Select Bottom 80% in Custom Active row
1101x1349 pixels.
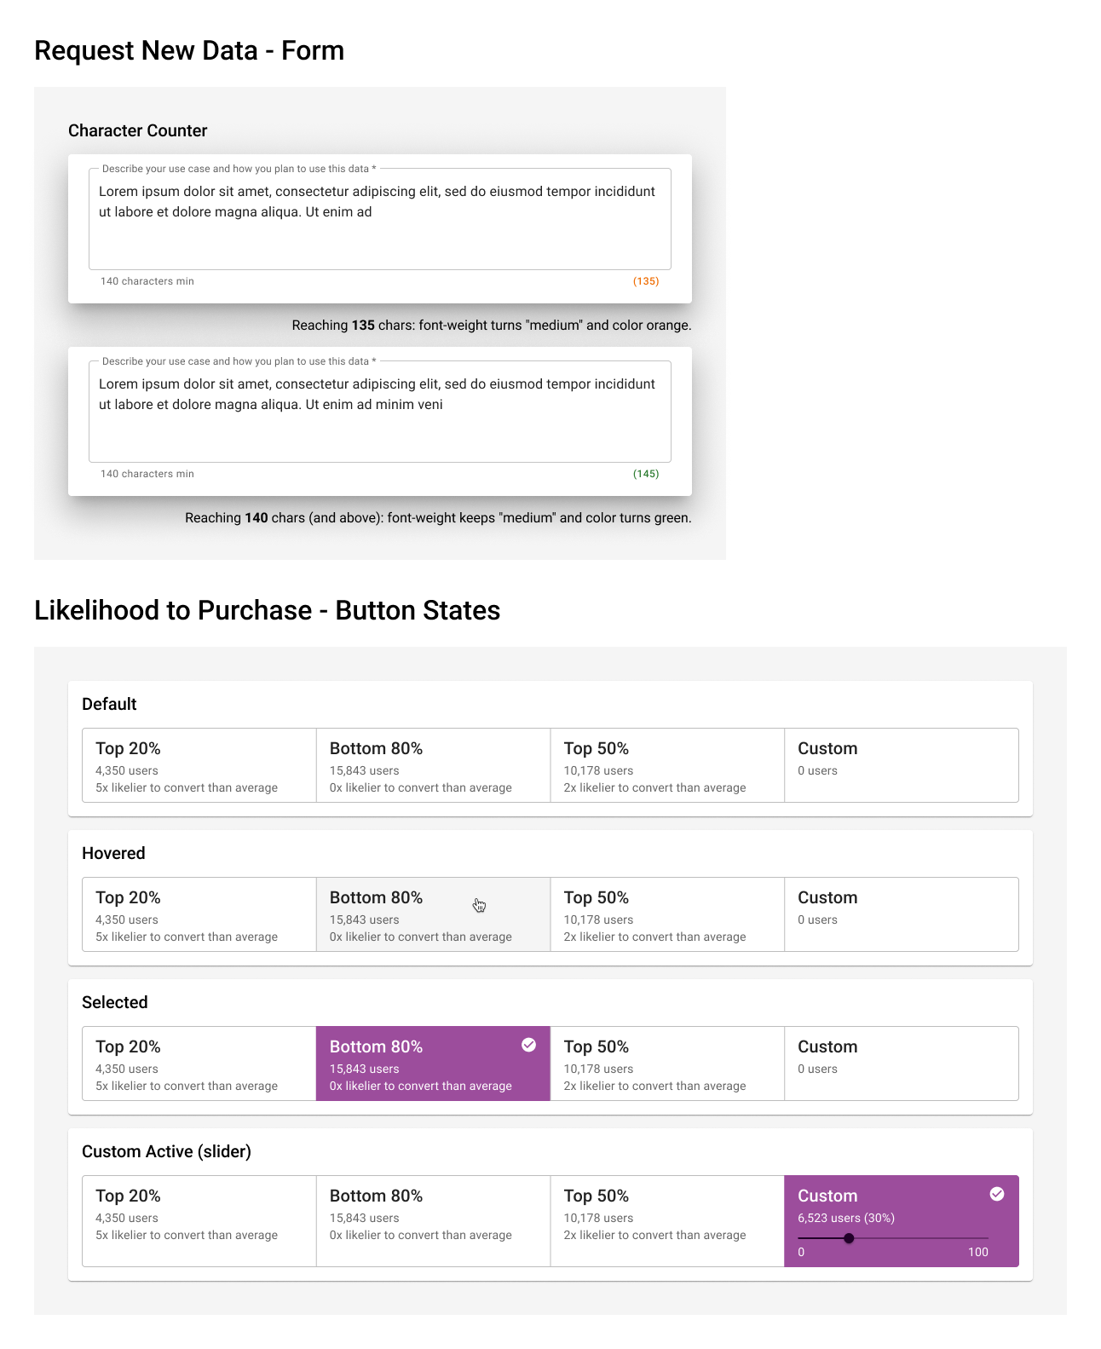tap(434, 1221)
